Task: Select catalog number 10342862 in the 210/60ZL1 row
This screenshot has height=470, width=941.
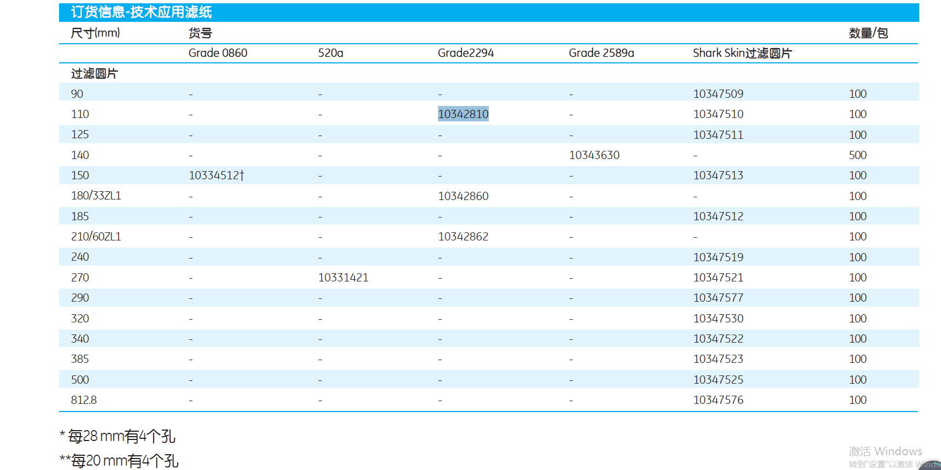Action: 463,237
